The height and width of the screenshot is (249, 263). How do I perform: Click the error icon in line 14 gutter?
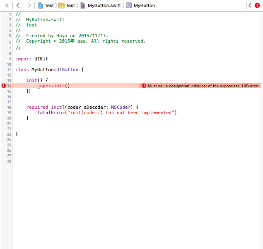[4, 86]
